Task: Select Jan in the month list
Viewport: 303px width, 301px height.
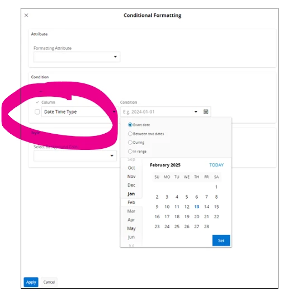Action: pos(131,194)
